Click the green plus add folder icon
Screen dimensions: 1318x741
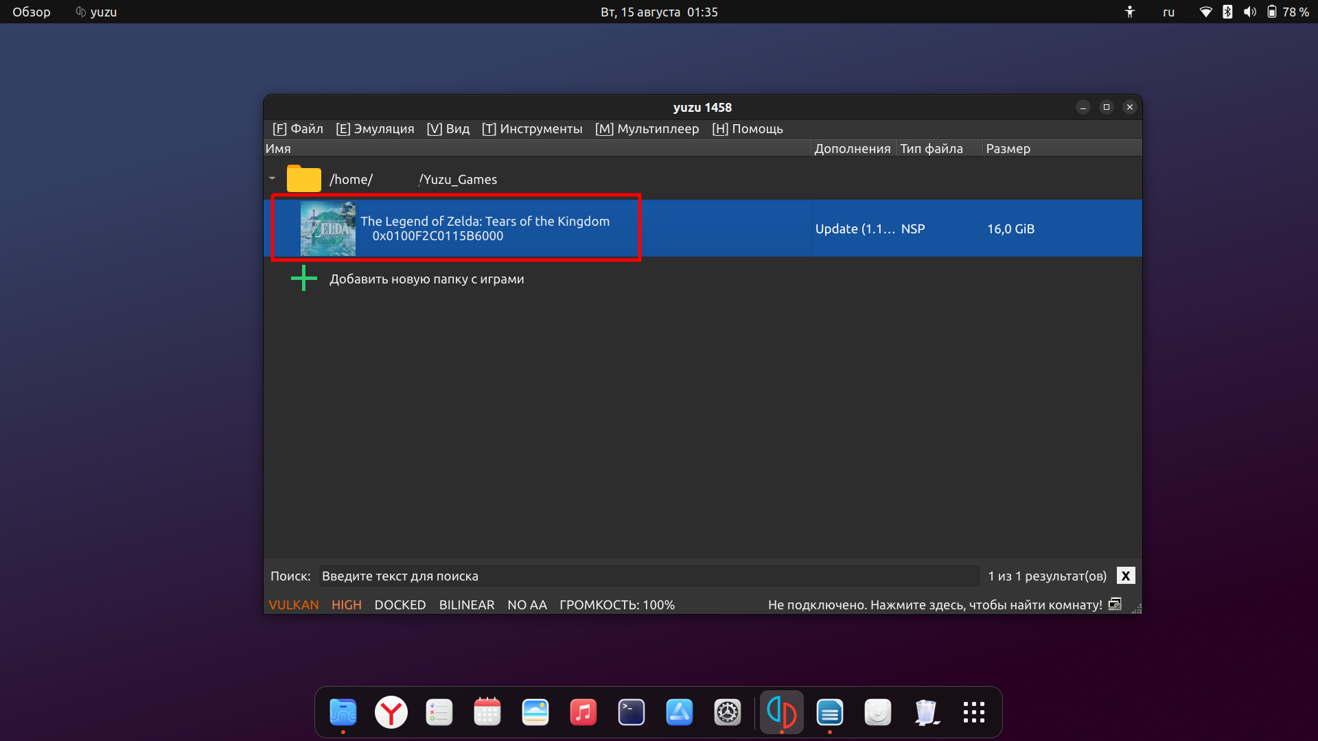tap(303, 279)
